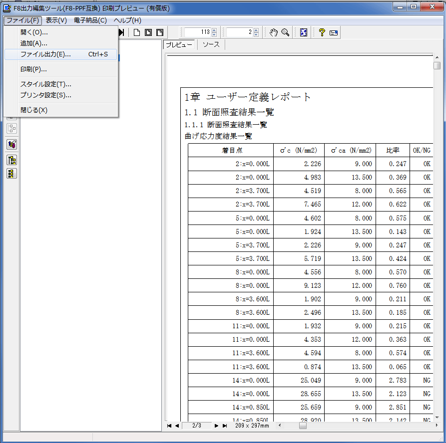Click the upper yellow tree sidebar icon

tap(11, 160)
